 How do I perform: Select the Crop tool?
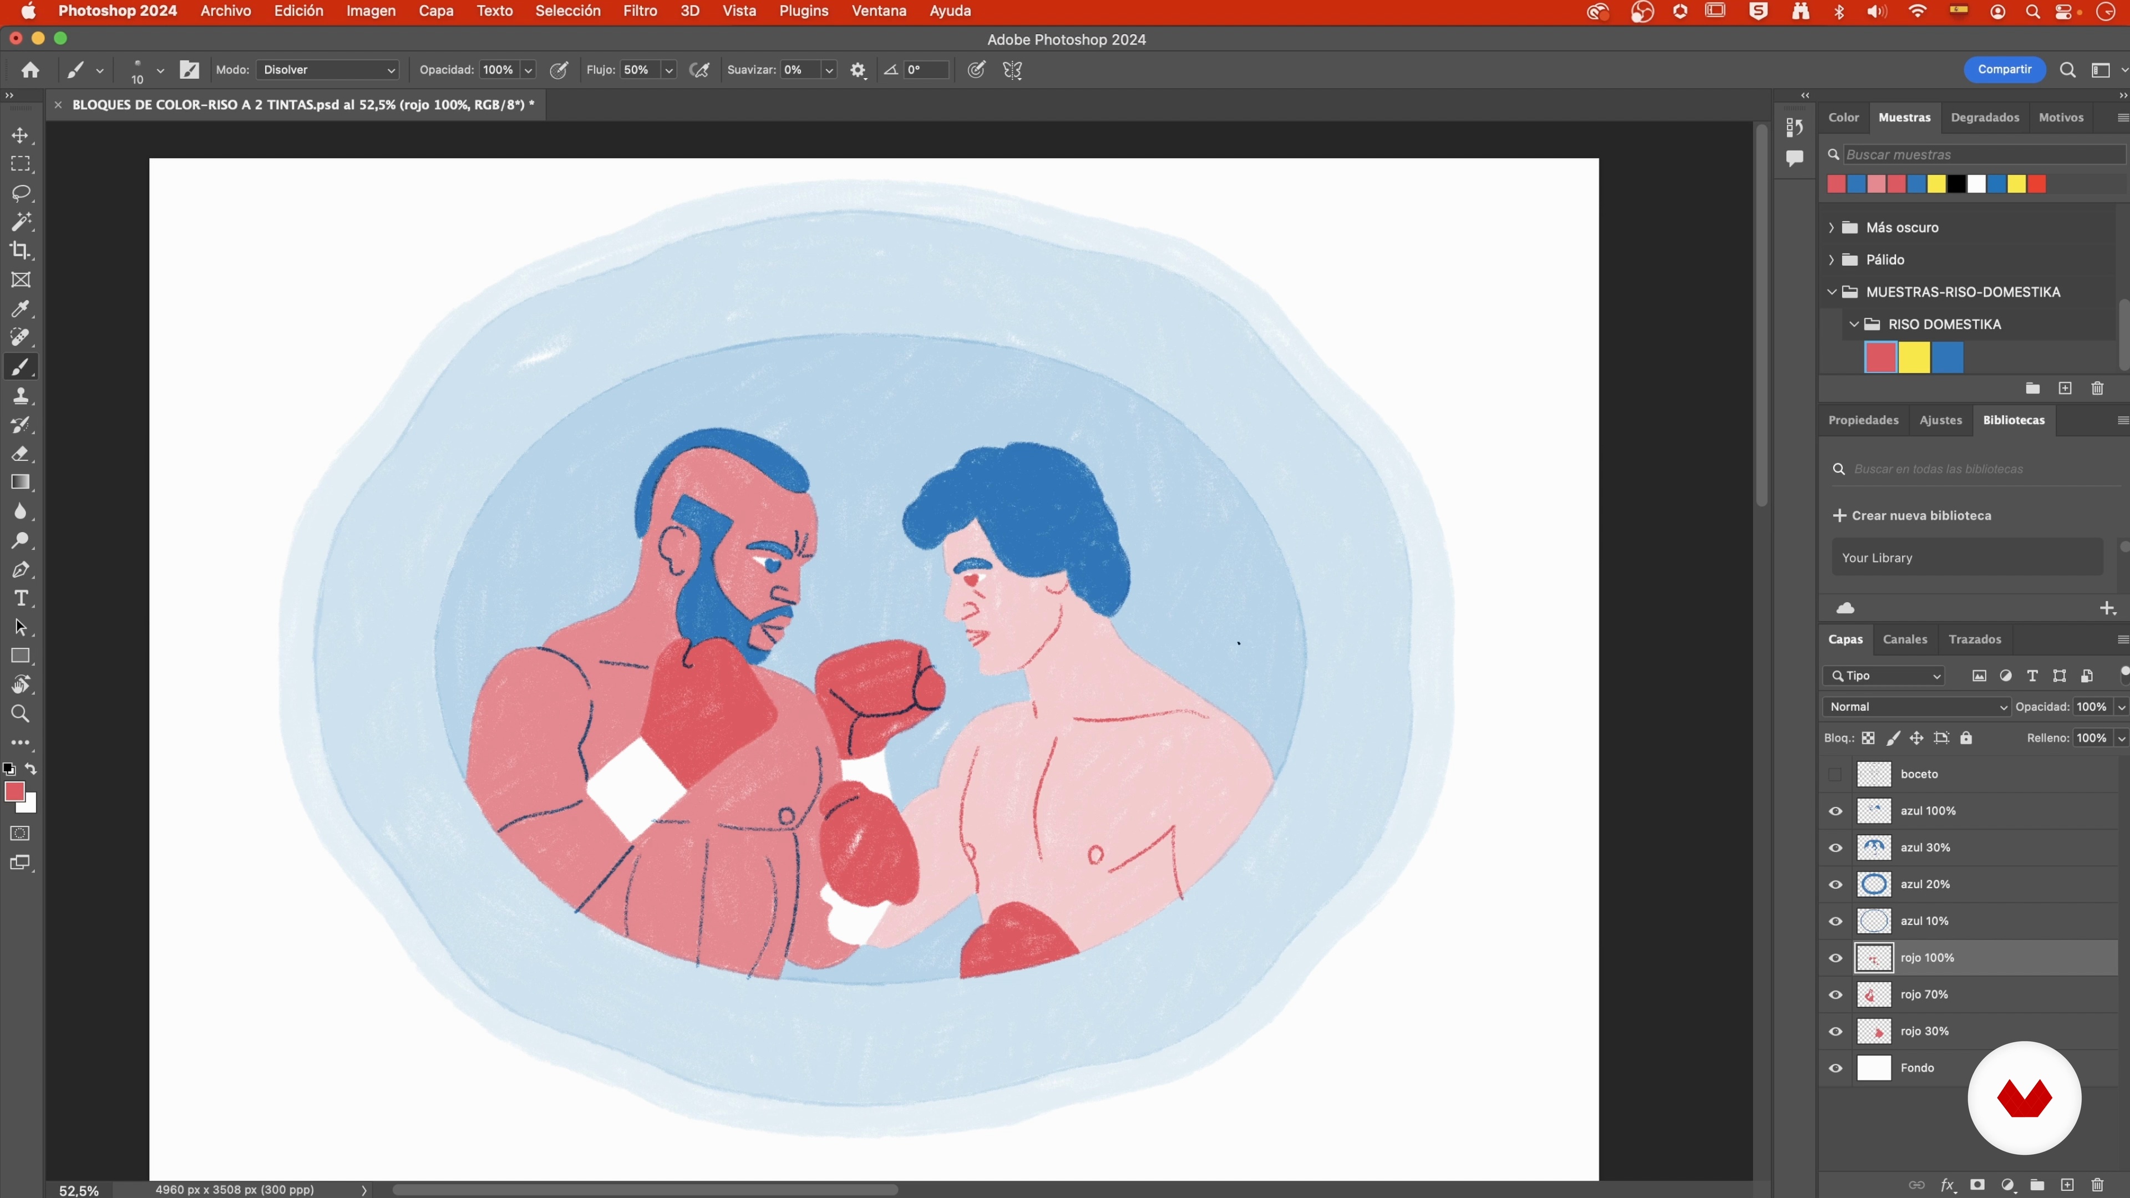coord(21,251)
